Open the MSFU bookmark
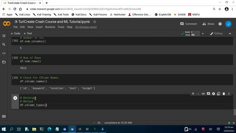Screen dimensions: 236x133 pyautogui.click(x=194, y=14)
